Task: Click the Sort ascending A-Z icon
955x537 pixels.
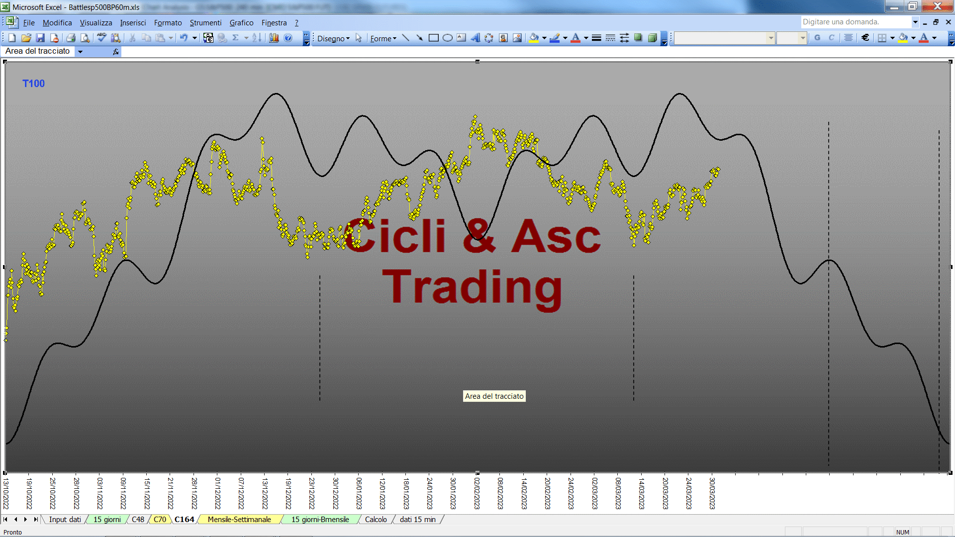Action: tap(257, 38)
